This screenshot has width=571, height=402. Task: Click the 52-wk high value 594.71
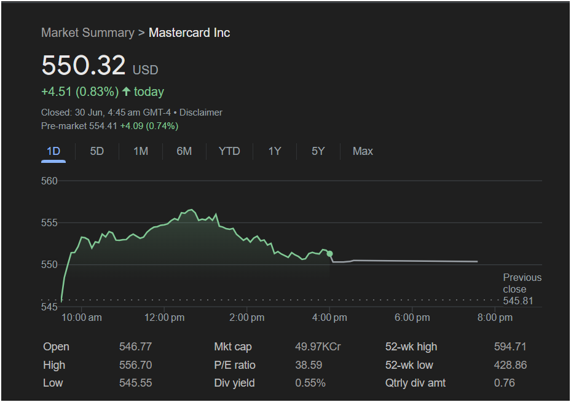tap(510, 346)
